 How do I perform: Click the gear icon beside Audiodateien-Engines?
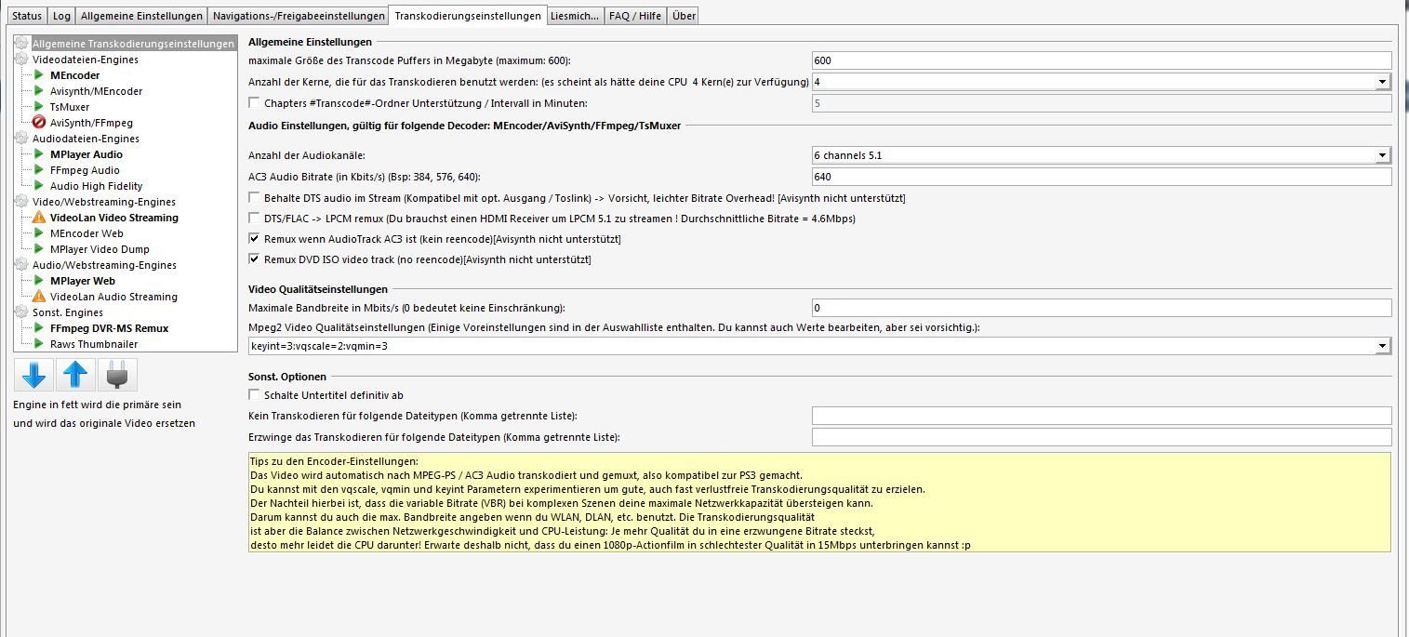pos(22,139)
